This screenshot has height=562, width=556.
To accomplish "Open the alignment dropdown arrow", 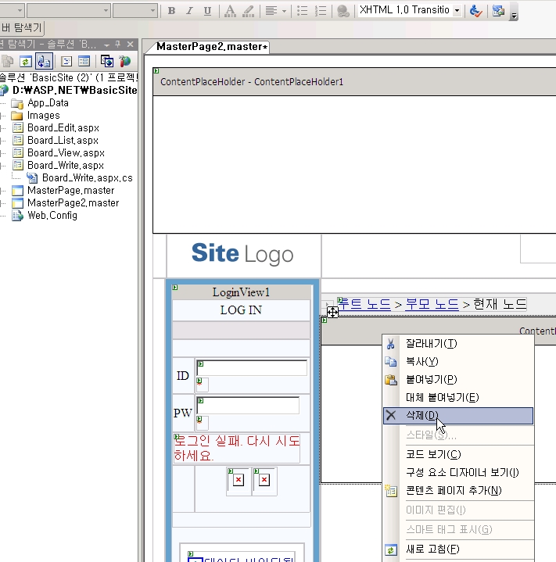I will [x=285, y=11].
